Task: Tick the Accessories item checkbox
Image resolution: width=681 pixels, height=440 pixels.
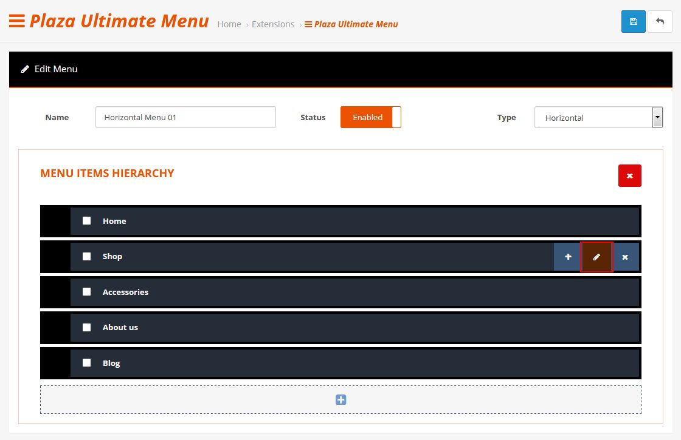Action: click(x=87, y=292)
